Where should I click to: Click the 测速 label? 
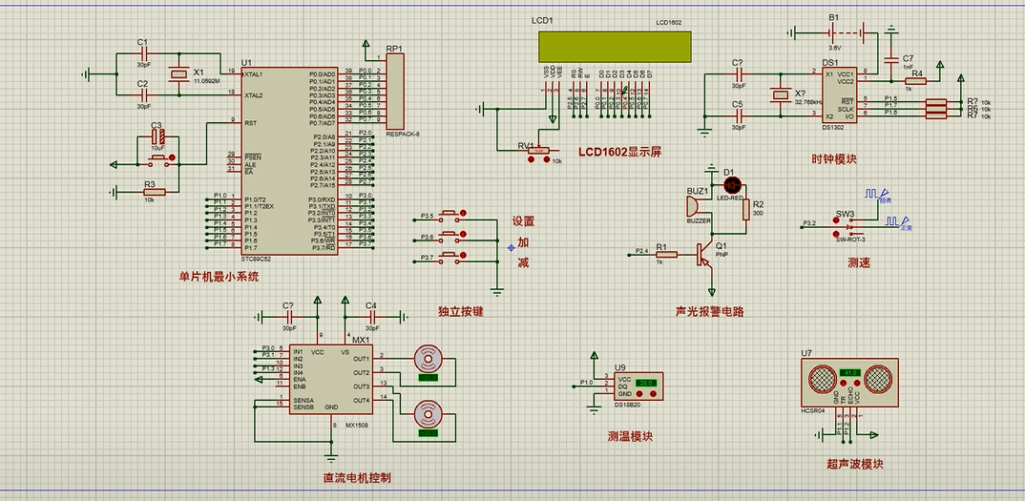click(859, 261)
